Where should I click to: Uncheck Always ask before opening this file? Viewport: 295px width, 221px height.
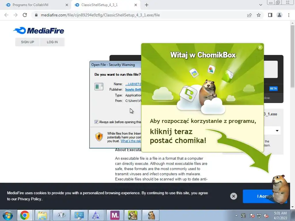(96, 122)
